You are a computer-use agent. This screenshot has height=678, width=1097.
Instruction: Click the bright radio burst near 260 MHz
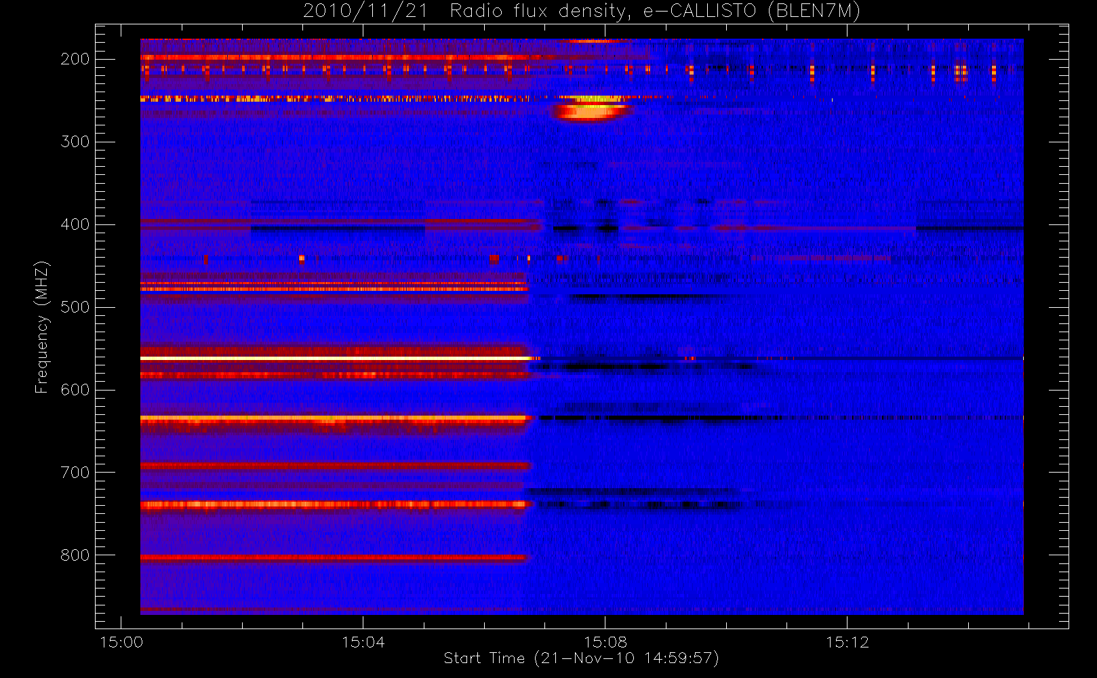[590, 111]
